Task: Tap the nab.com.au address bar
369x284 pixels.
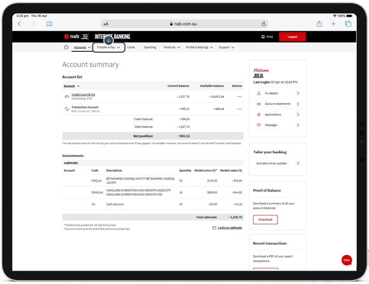Action: click(x=184, y=24)
